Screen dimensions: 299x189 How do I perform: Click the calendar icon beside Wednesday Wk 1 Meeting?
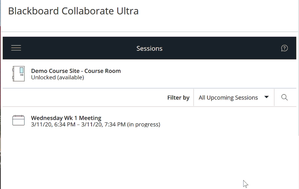tap(19, 120)
